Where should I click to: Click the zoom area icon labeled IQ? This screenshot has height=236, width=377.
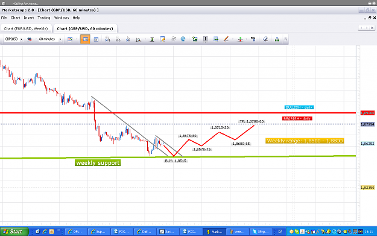coord(138,39)
